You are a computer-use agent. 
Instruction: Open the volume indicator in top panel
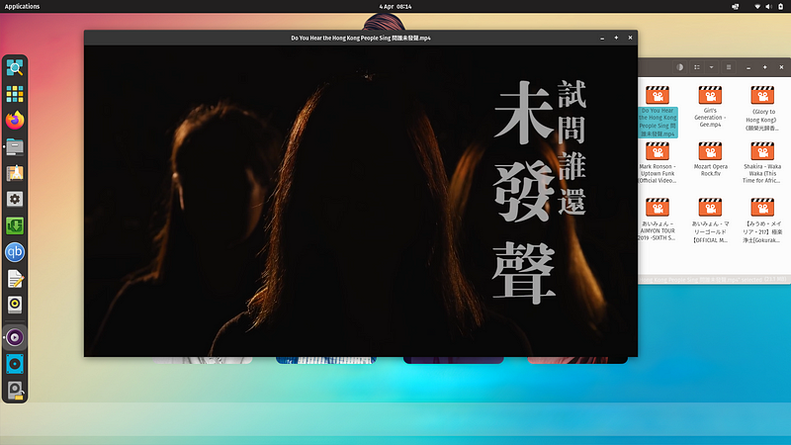click(x=768, y=7)
